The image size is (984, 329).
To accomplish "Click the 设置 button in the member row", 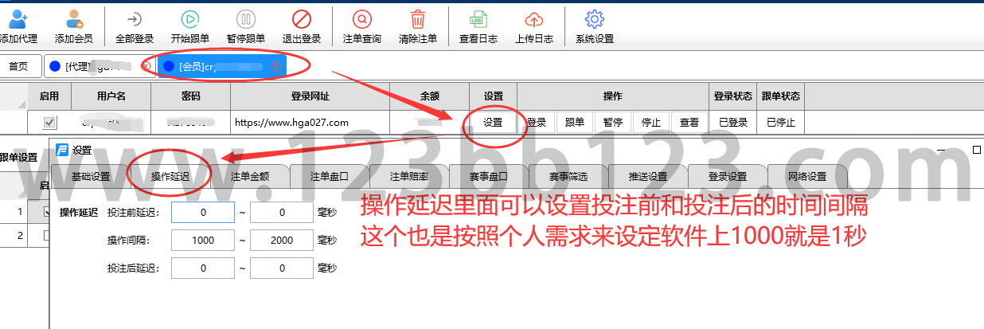I will pyautogui.click(x=493, y=122).
